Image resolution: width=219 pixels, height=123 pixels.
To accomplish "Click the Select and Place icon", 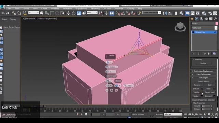I will point(84,13).
